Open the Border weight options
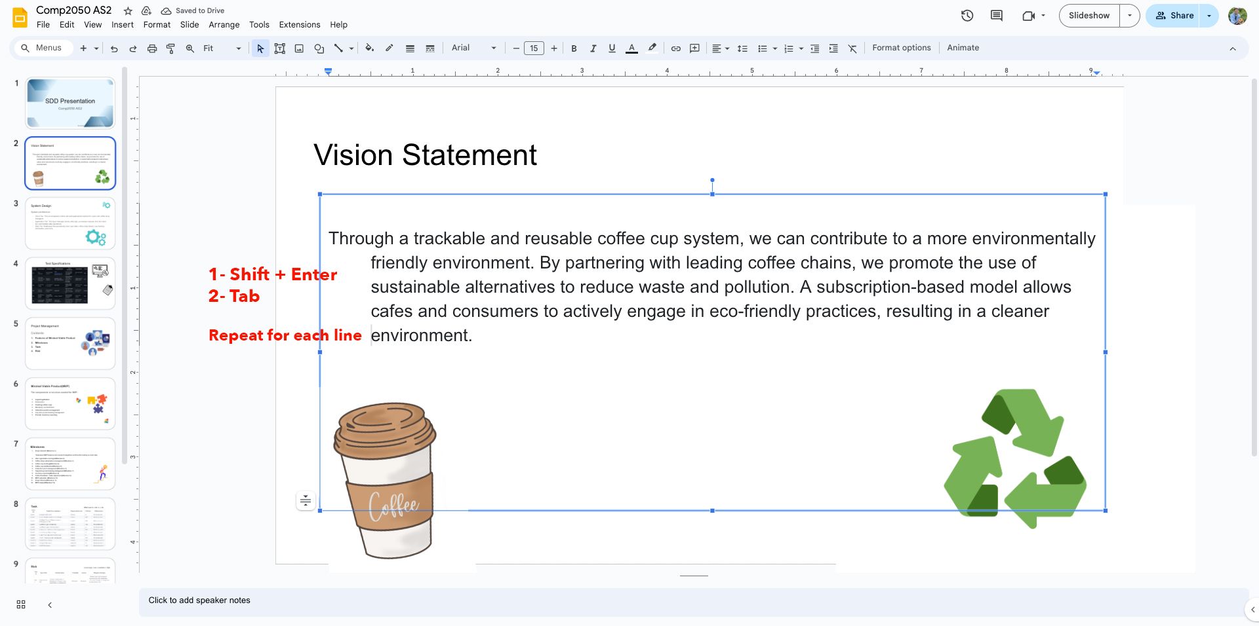The width and height of the screenshot is (1259, 626). [x=410, y=48]
